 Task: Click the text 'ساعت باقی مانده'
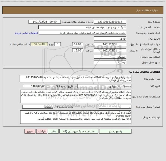[x=20, y=44]
